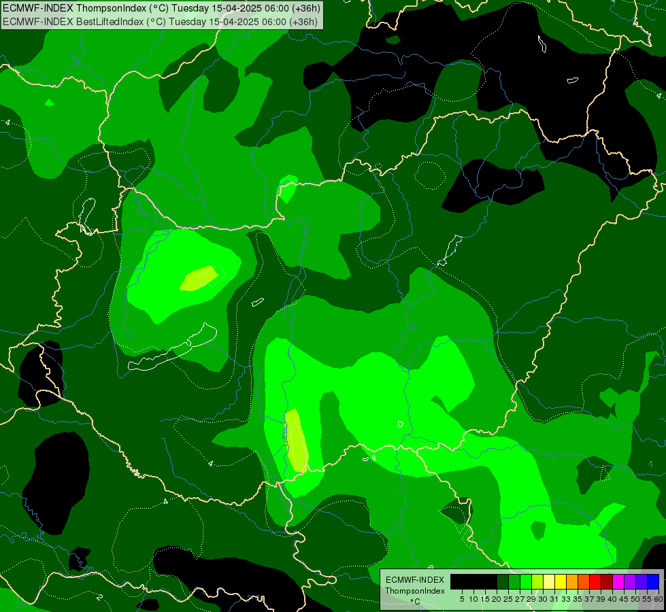The height and width of the screenshot is (612, 666).
Task: Click the legend value label 15
Action: click(485, 599)
